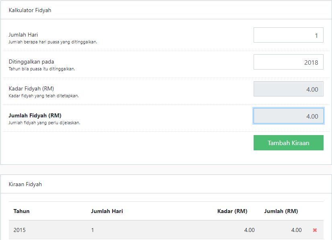The width and height of the screenshot is (332, 240).
Task: Click the Kadar amount in the 2015 row
Action: click(249, 230)
